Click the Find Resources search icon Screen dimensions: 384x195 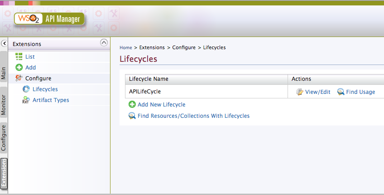pos(132,116)
